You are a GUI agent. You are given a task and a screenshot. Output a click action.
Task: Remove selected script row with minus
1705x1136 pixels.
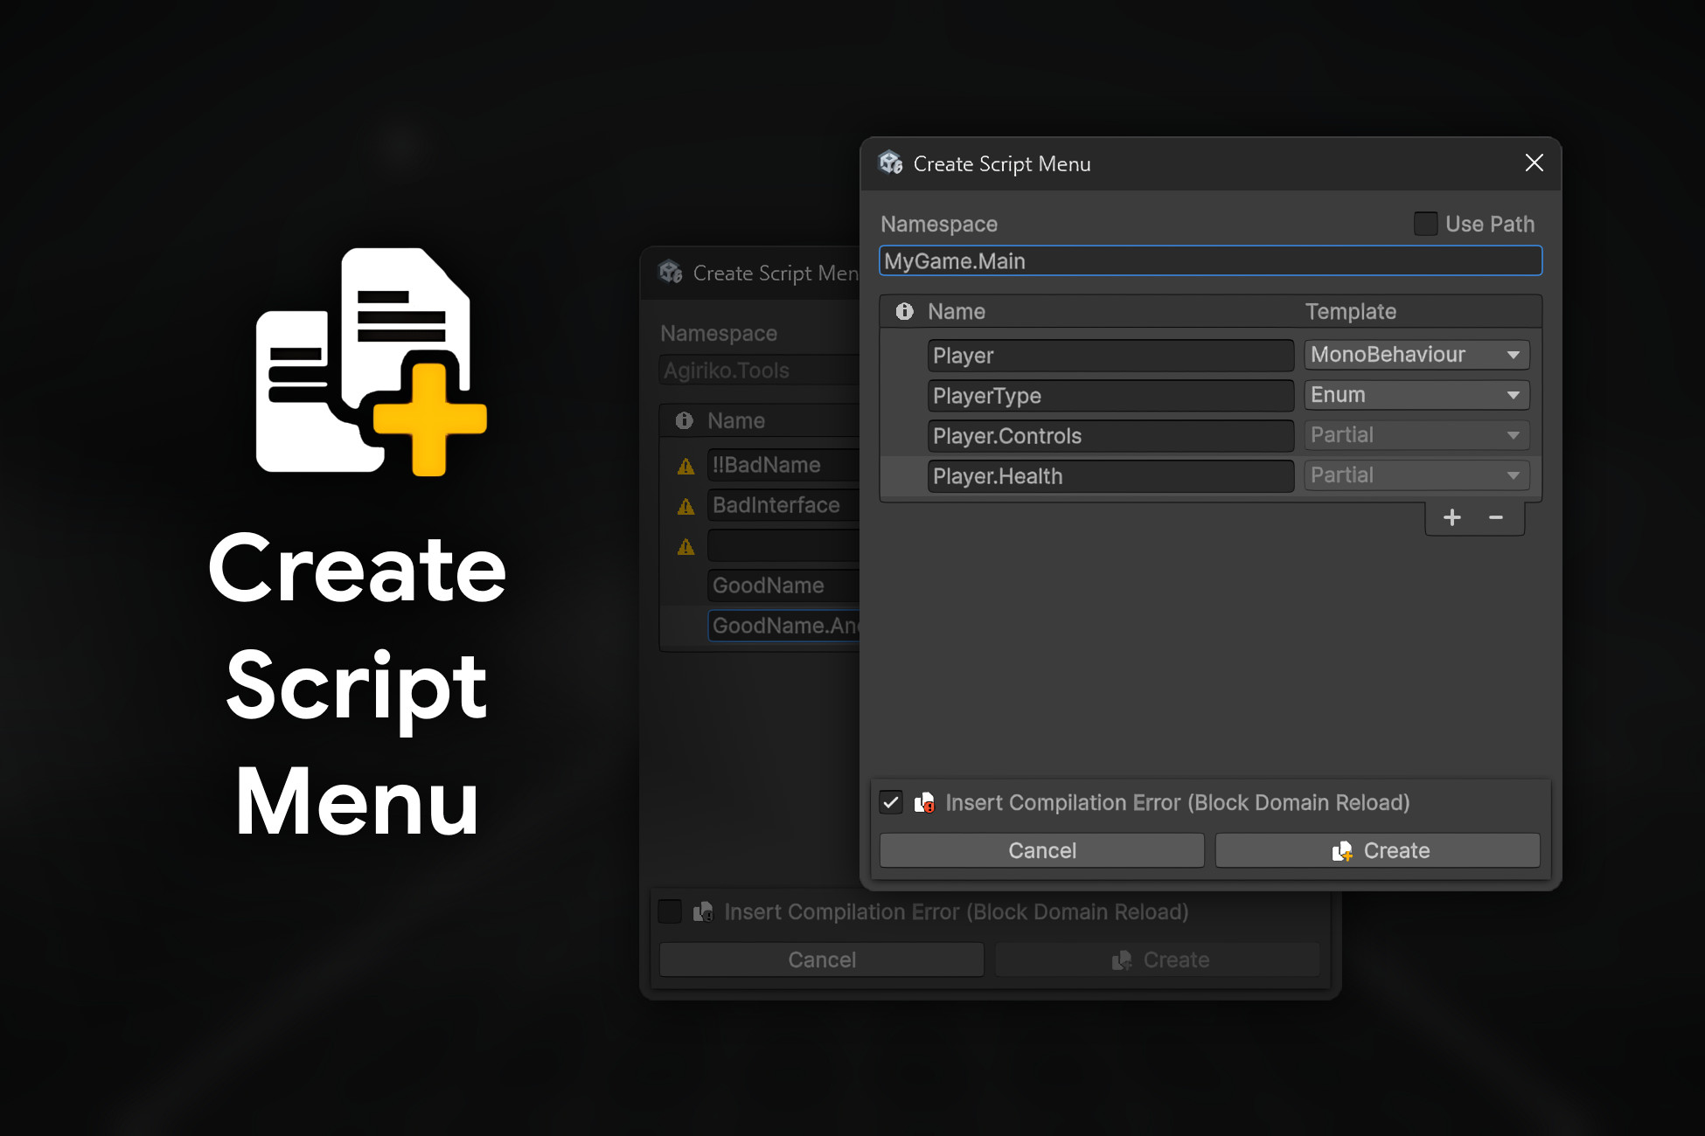click(x=1496, y=517)
